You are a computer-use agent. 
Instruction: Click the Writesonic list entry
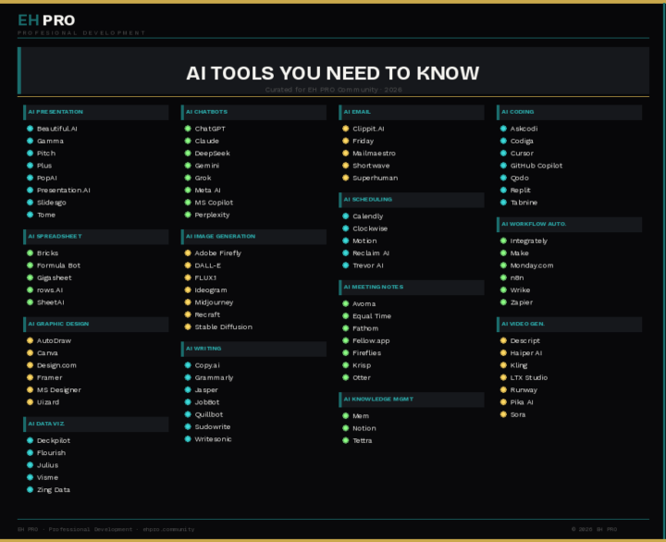point(208,439)
